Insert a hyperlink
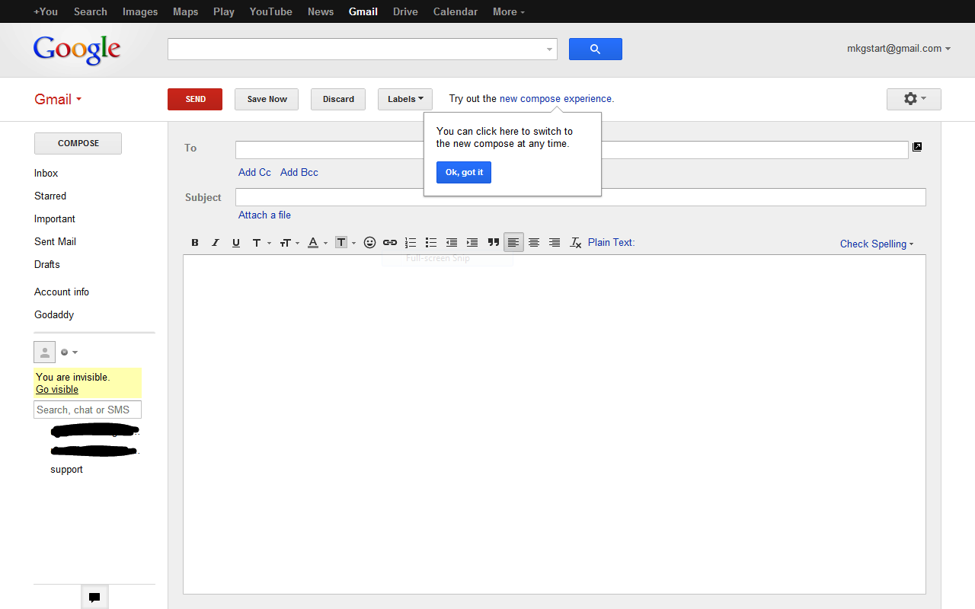 tap(390, 243)
